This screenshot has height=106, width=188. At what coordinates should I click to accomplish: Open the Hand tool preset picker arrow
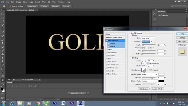coord(7,6)
